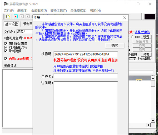Click the new file toolbar icon
The height and width of the screenshot is (135, 158).
click(8, 17)
